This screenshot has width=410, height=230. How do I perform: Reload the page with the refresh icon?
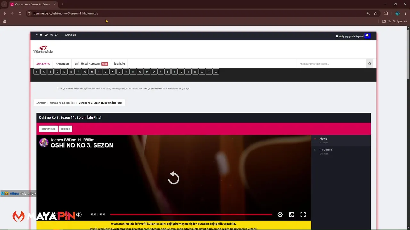20,13
